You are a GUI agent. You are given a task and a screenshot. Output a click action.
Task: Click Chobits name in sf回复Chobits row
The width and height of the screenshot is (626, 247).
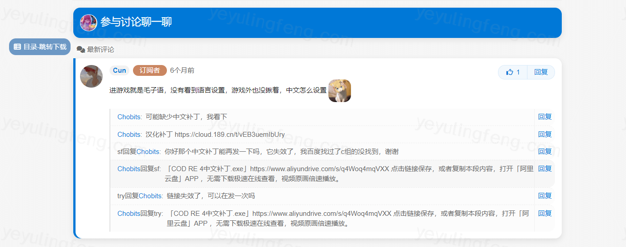(148, 152)
